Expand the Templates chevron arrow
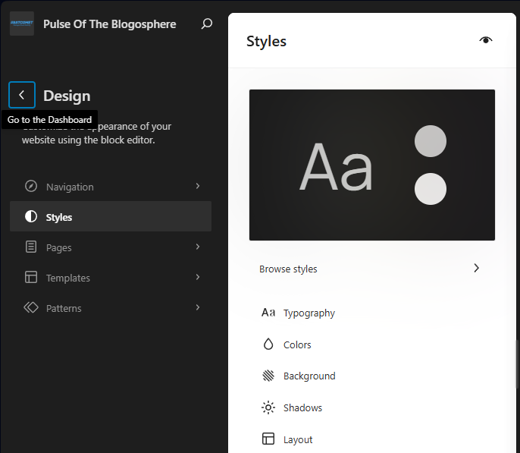Screen dimensions: 520x453 pos(198,278)
